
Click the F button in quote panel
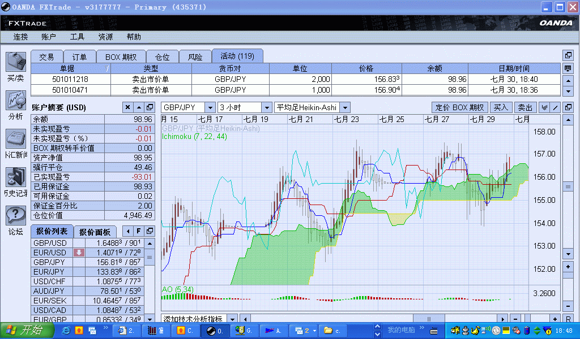coord(150,231)
